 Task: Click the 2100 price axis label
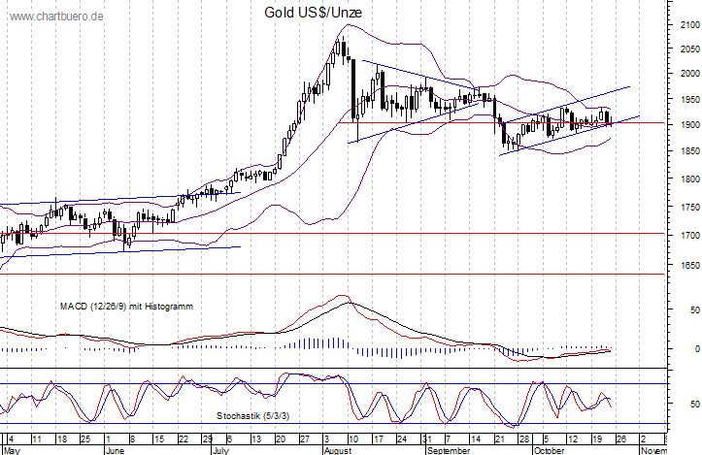690,25
